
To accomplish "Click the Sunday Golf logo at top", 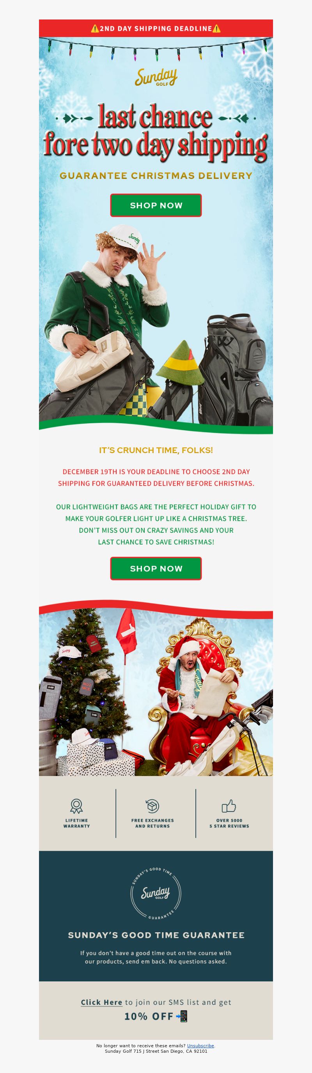I will (156, 78).
